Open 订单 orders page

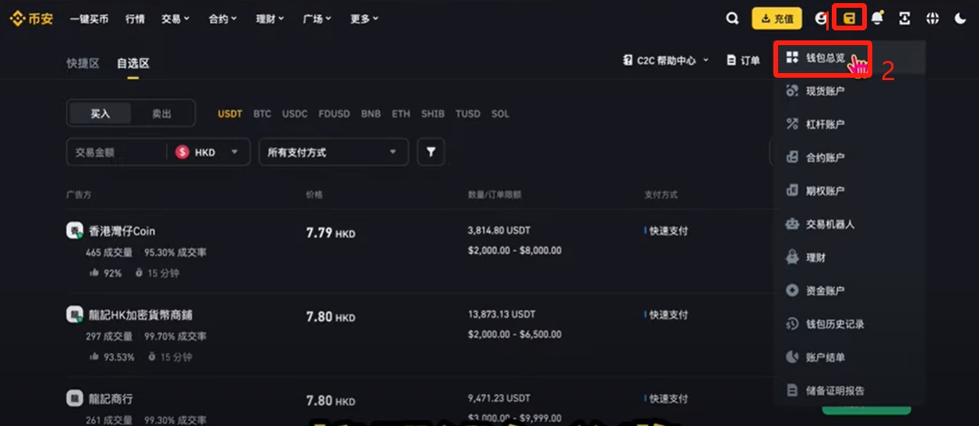[x=743, y=61]
